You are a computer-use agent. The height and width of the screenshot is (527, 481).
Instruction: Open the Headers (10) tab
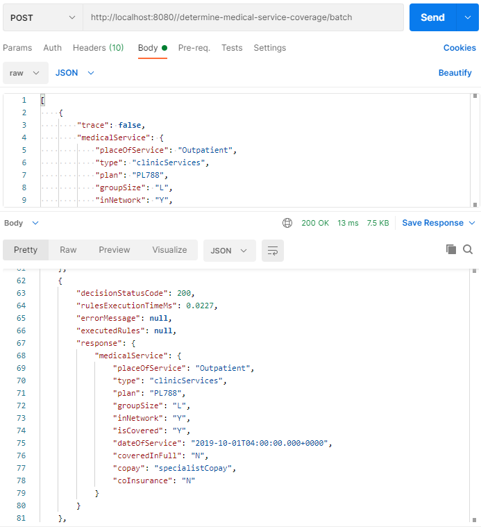98,48
